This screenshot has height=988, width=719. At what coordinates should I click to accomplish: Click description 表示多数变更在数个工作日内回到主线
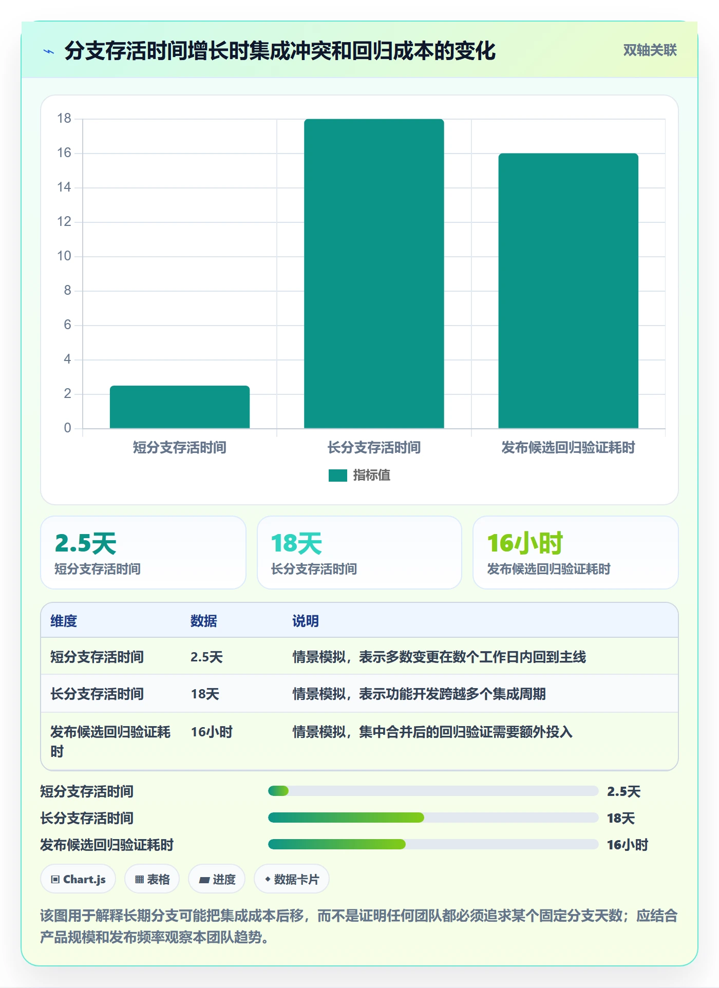[472, 657]
